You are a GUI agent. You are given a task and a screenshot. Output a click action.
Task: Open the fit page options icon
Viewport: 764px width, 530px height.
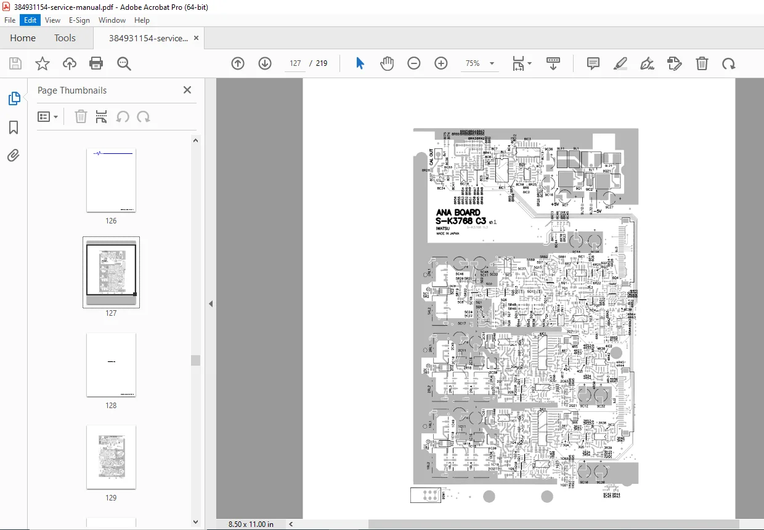[522, 63]
